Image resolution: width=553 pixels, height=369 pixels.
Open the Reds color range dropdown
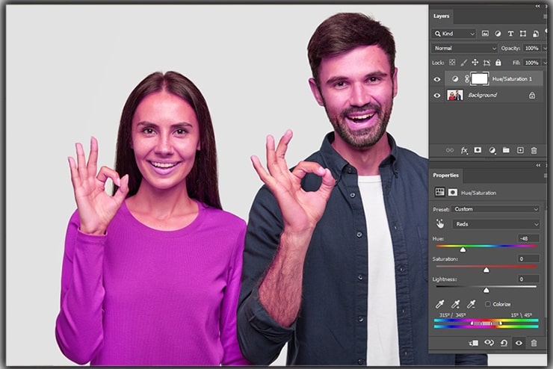click(x=495, y=224)
